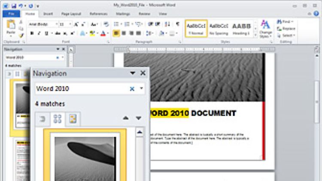The height and width of the screenshot is (181, 322).
Task: Open the Styles pane launcher
Action: [271, 42]
